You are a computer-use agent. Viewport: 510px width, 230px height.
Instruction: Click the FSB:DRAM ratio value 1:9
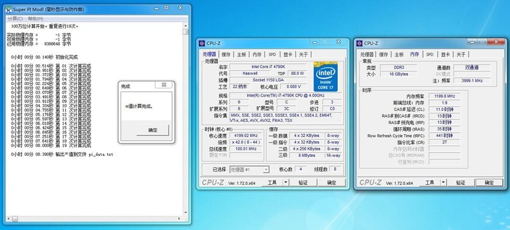(x=444, y=103)
